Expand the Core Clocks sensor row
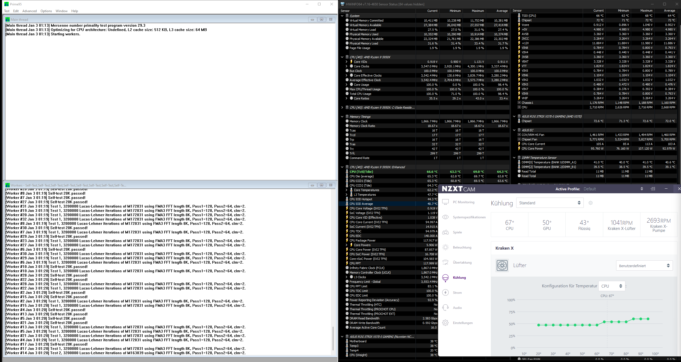This screenshot has height=362, width=681. (347, 66)
